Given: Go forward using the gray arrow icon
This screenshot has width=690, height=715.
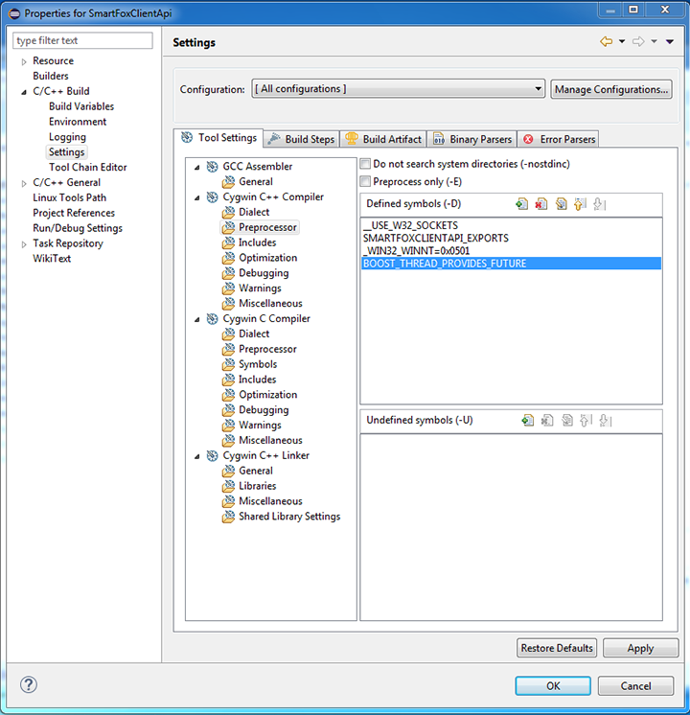Looking at the screenshot, I should coord(638,41).
